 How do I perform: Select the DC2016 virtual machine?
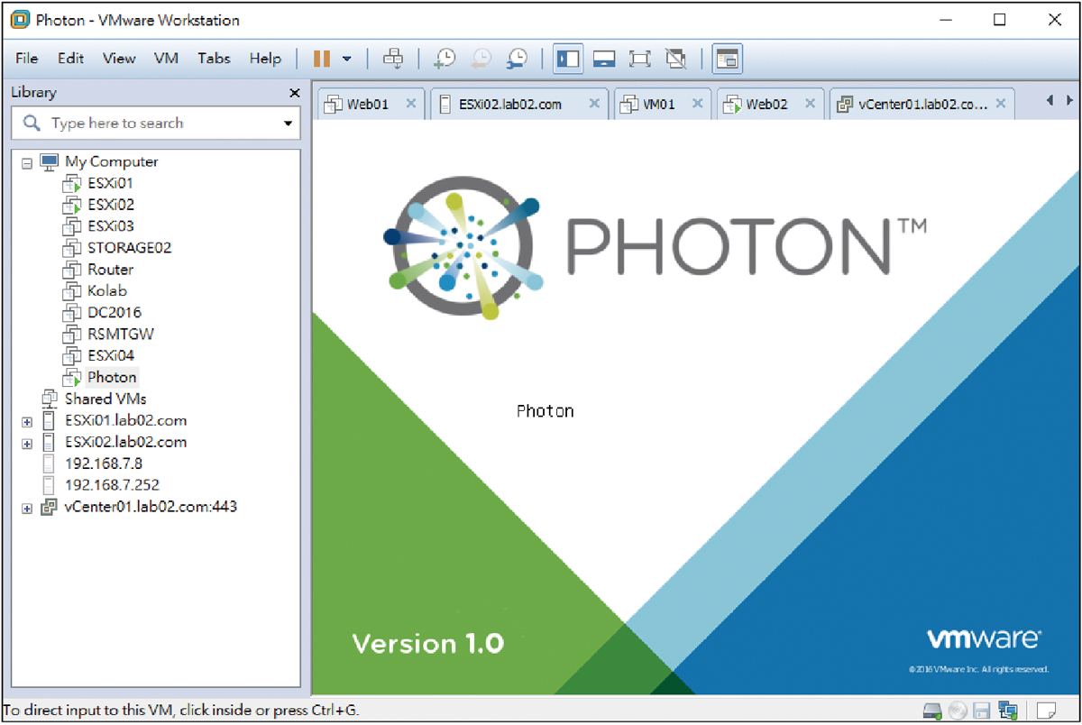pos(114,313)
